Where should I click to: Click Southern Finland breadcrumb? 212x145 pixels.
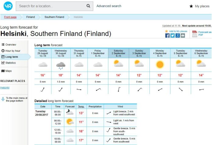point(54,17)
